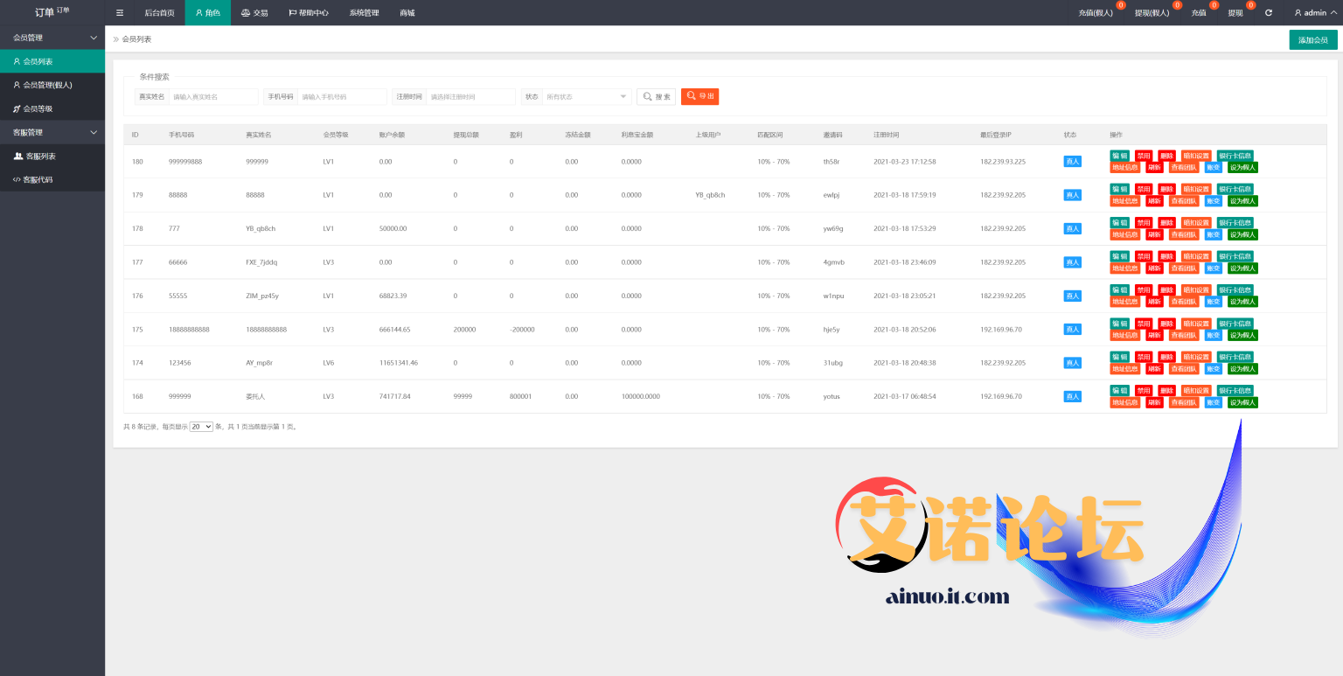Open 地址信息 for member ID 178
1343x676 pixels.
coord(1125,234)
